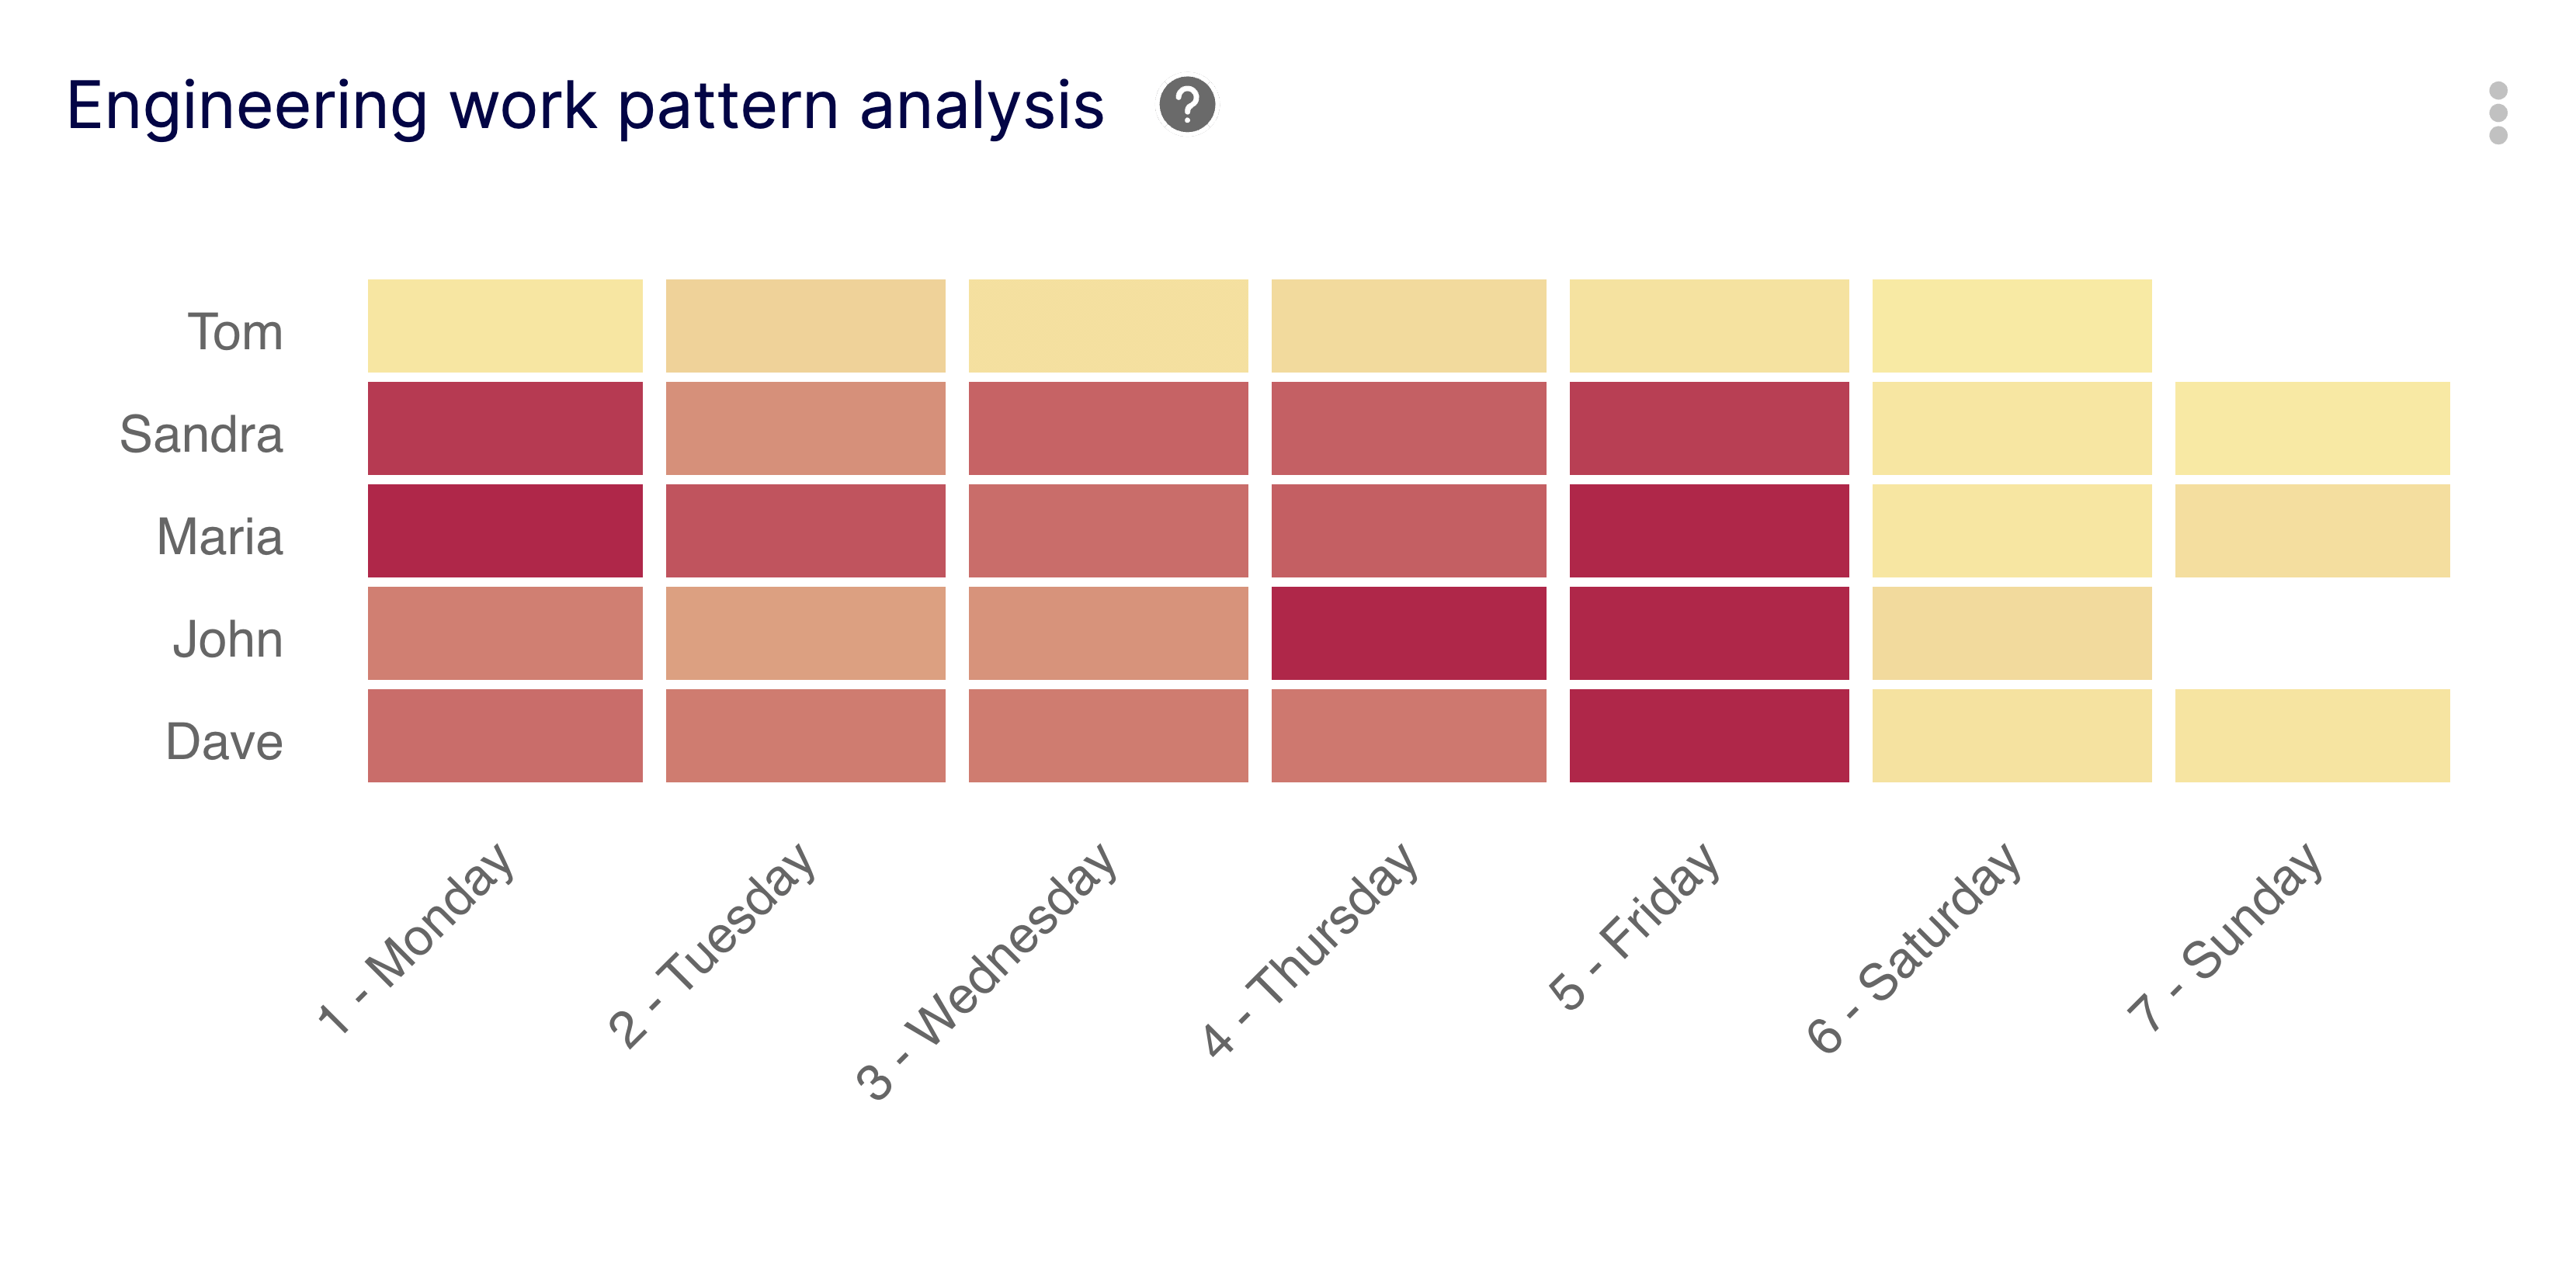Select the Maria row label
2576x1262 pixels.
click(218, 536)
